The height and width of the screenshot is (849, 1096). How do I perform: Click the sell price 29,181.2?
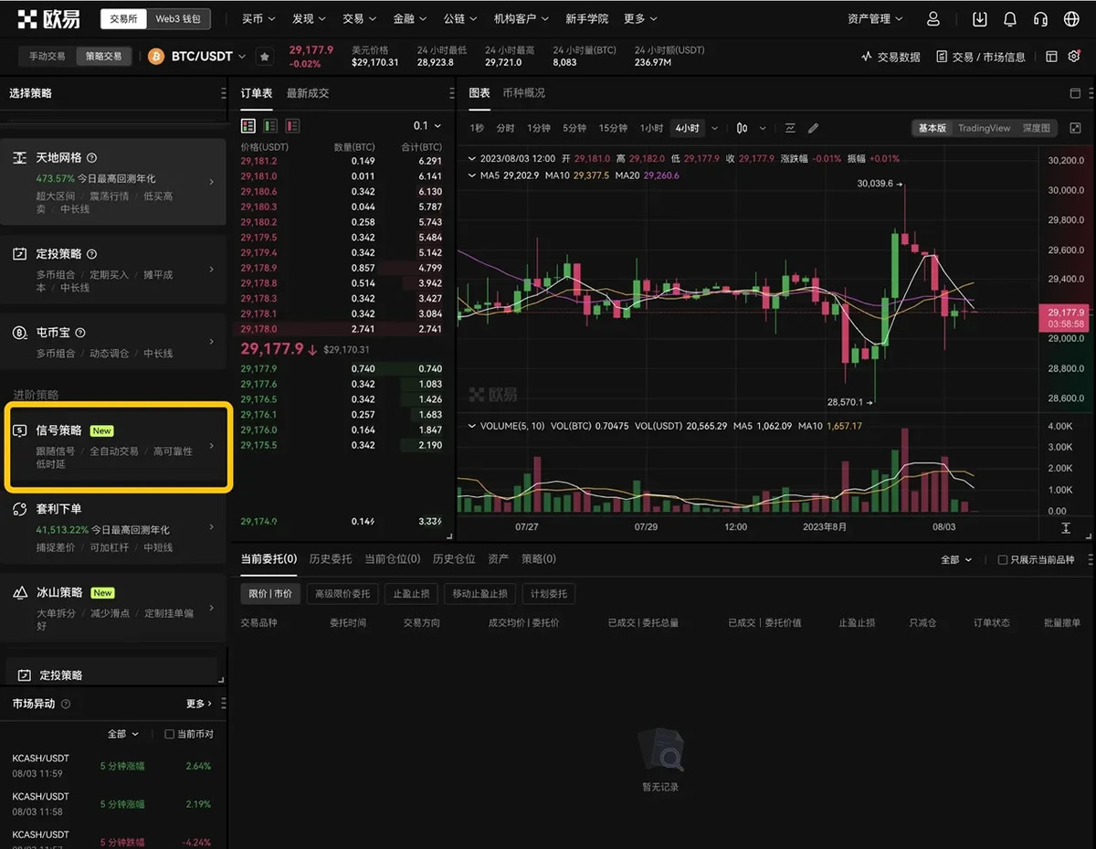(x=258, y=161)
